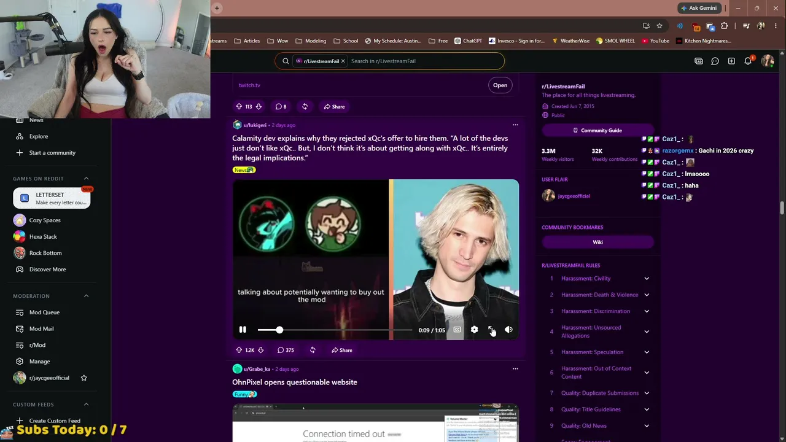Open comments of the 375-comment post
The height and width of the screenshot is (442, 786).
point(286,350)
